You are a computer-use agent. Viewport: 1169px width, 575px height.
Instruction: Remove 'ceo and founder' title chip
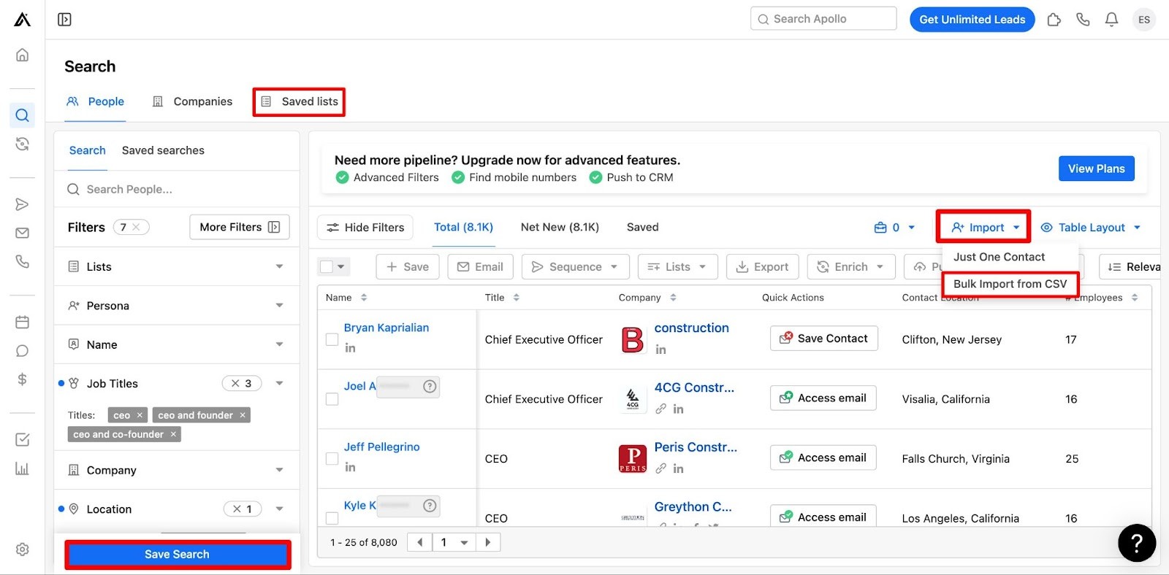243,415
